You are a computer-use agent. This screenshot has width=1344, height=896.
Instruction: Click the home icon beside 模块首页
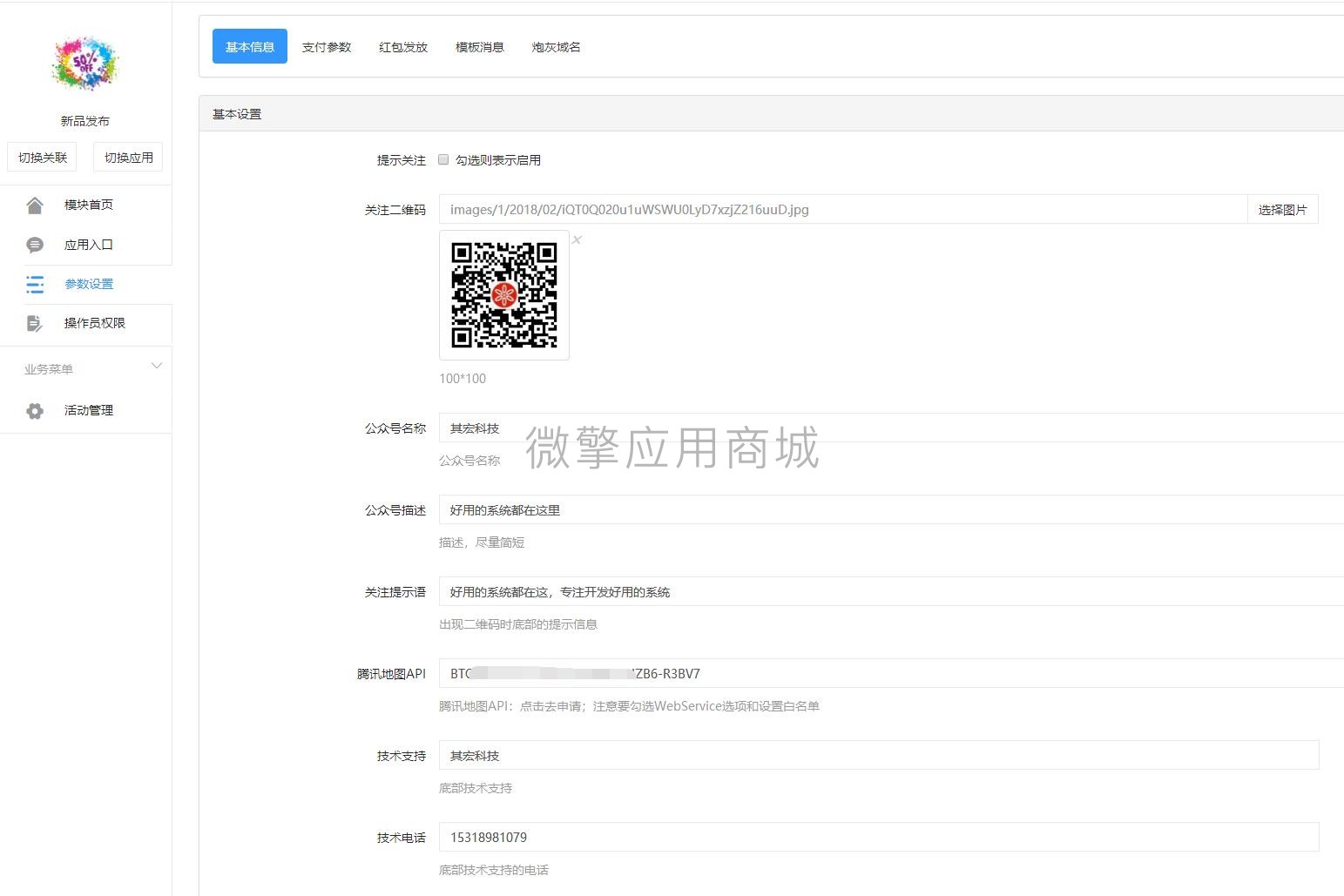click(35, 205)
